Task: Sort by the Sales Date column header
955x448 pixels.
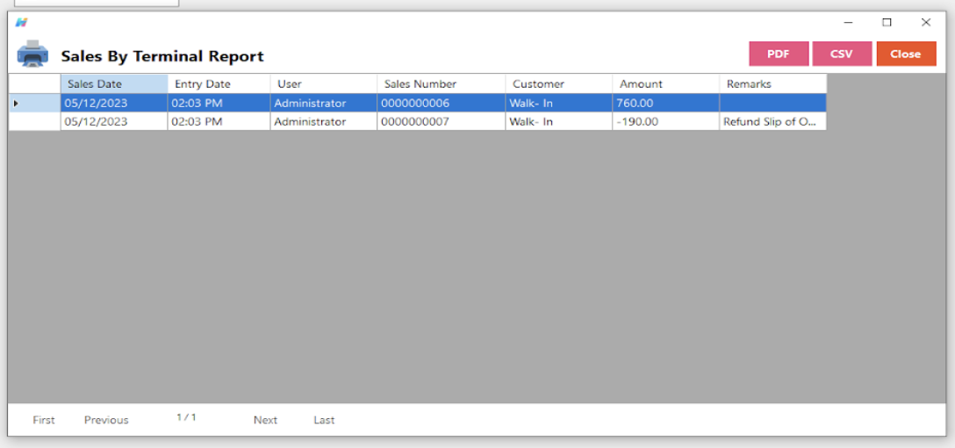Action: pos(114,84)
